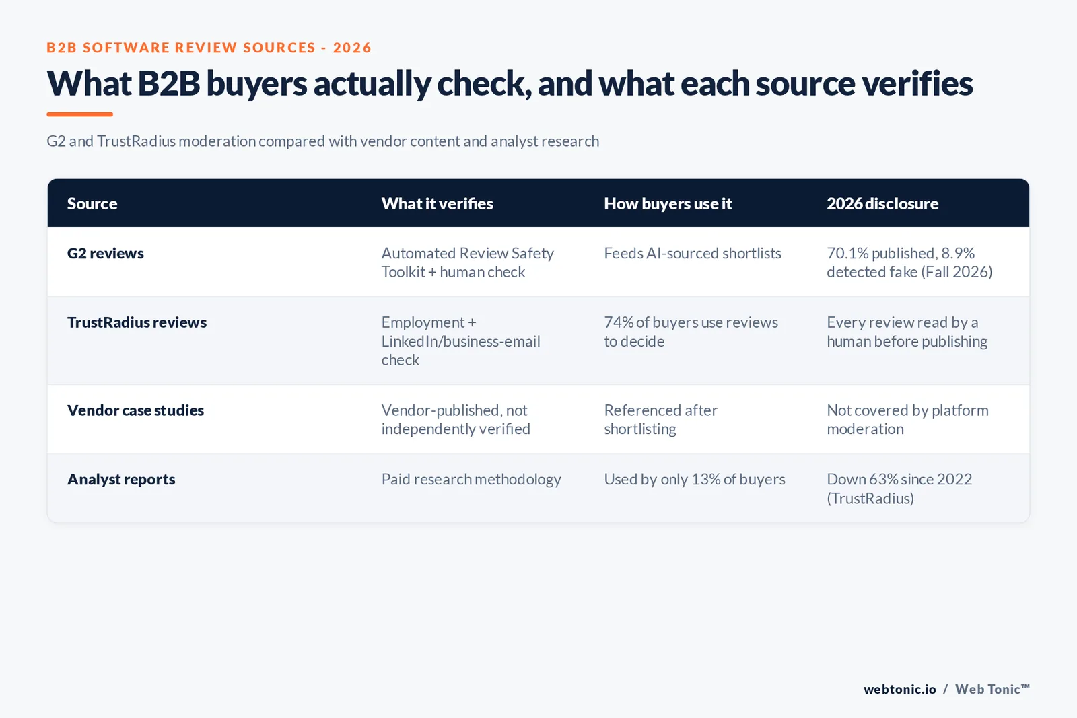
Task: Click 'Feeds AI-sourced shortlists' cell
Action: click(x=693, y=254)
